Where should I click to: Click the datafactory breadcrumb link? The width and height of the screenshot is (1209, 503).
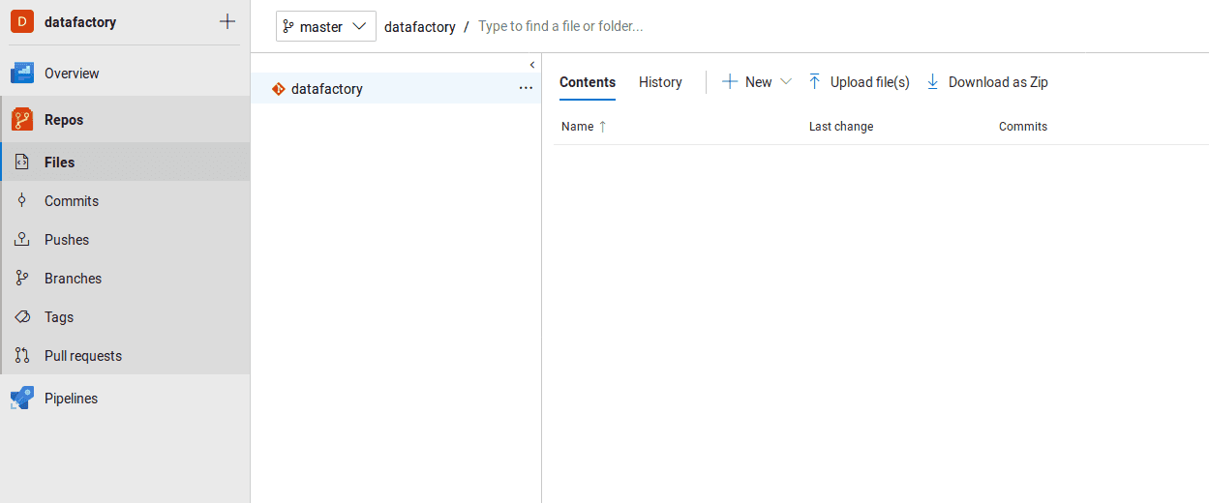click(x=420, y=27)
